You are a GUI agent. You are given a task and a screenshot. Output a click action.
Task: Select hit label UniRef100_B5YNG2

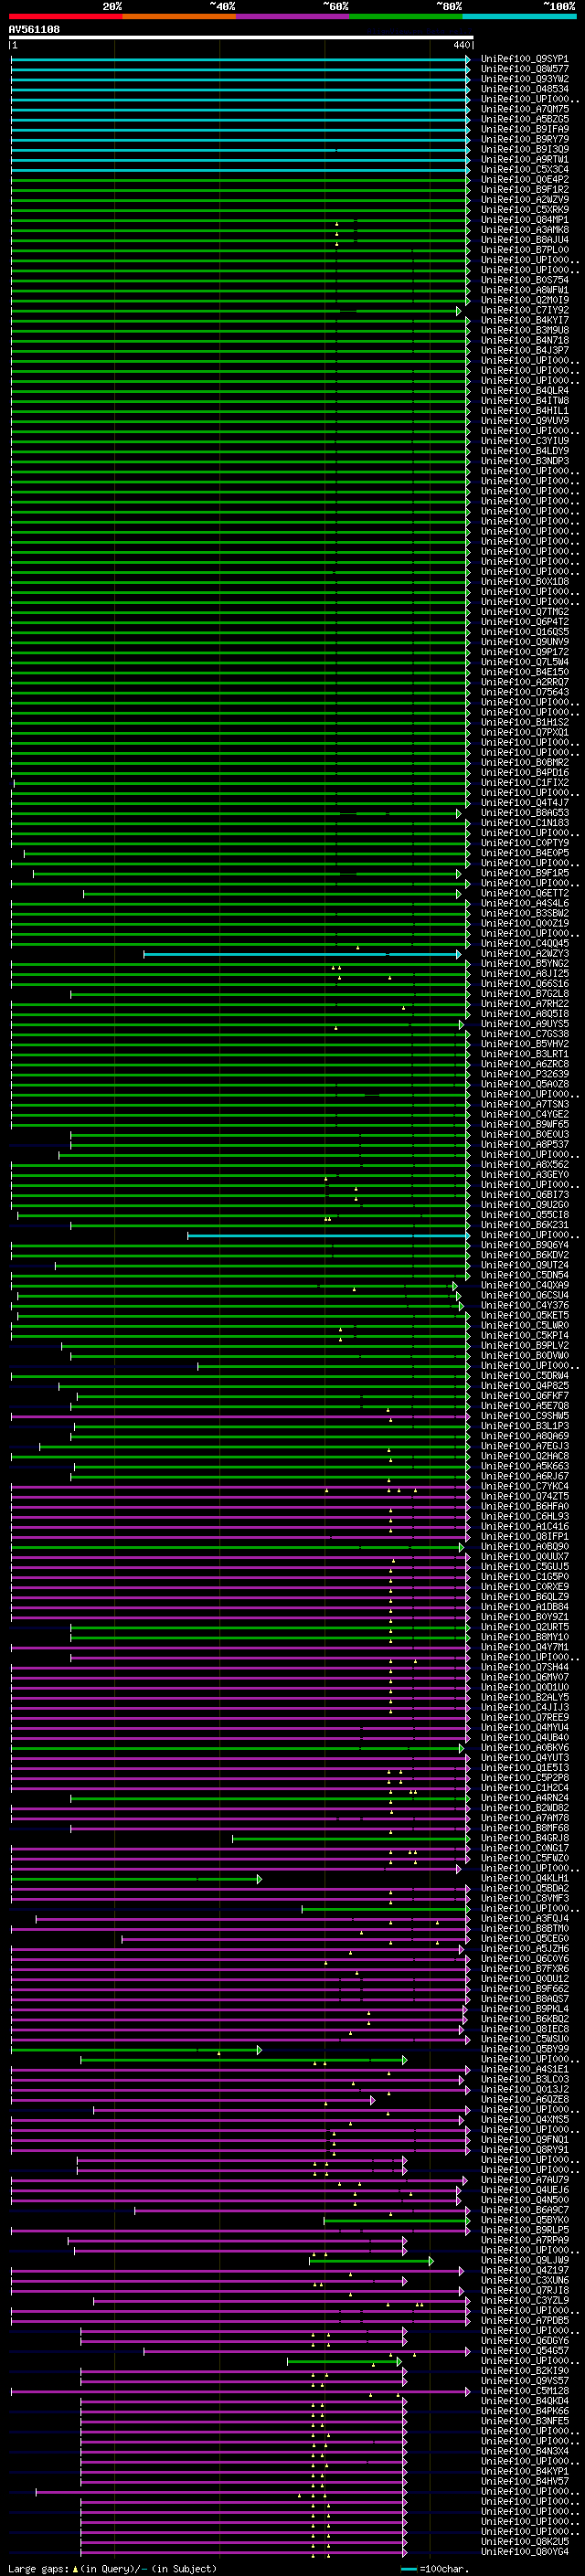[525, 963]
